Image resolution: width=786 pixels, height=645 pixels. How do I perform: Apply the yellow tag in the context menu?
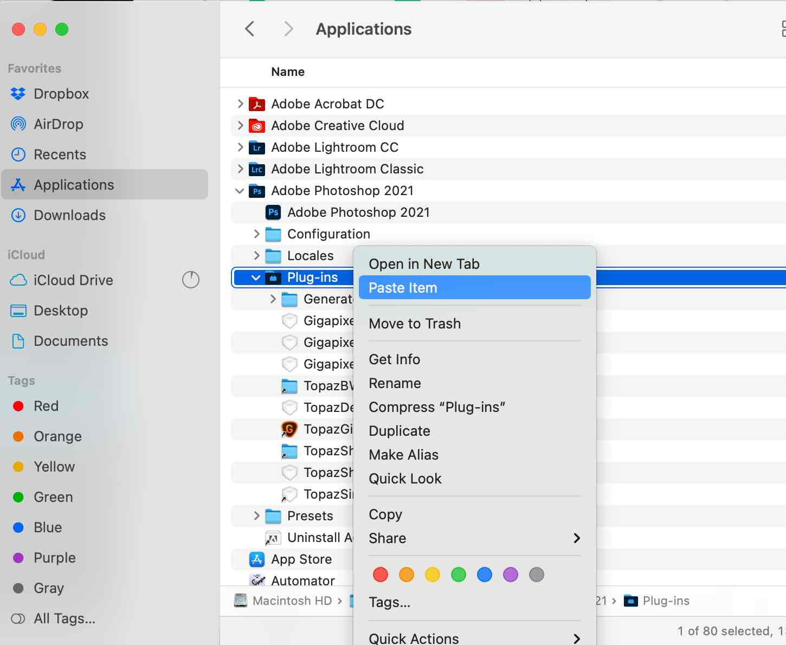pyautogui.click(x=433, y=575)
